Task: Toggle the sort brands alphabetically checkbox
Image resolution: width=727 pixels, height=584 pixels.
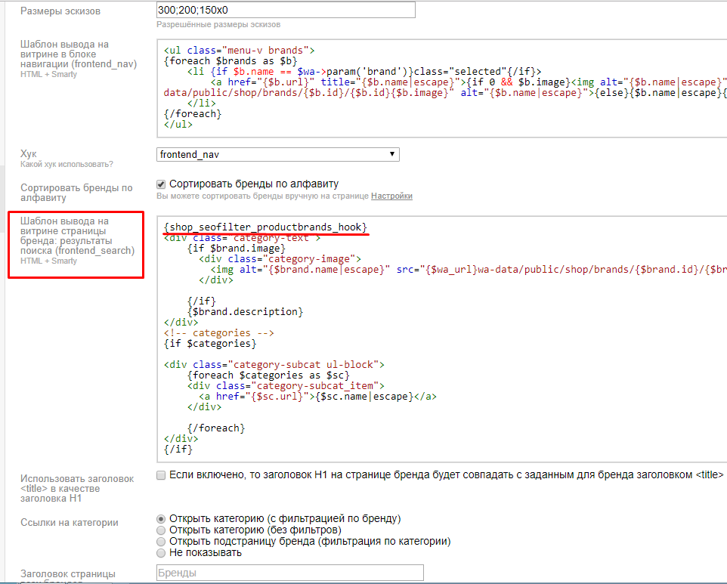Action: point(161,184)
